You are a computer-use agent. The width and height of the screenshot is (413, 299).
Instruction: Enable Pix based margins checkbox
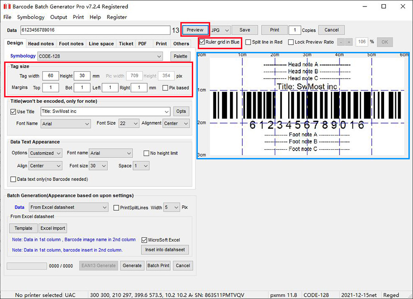tap(165, 88)
